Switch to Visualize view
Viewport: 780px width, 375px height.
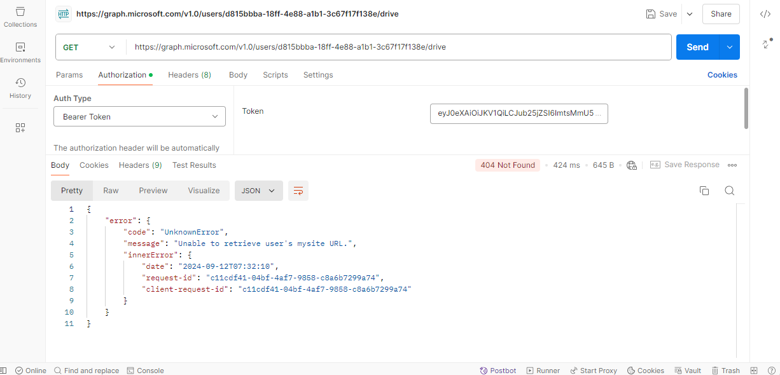(x=204, y=191)
